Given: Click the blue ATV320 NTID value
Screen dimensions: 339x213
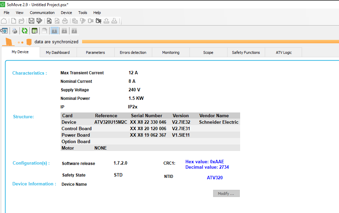Looking at the screenshot, I should point(215,178).
